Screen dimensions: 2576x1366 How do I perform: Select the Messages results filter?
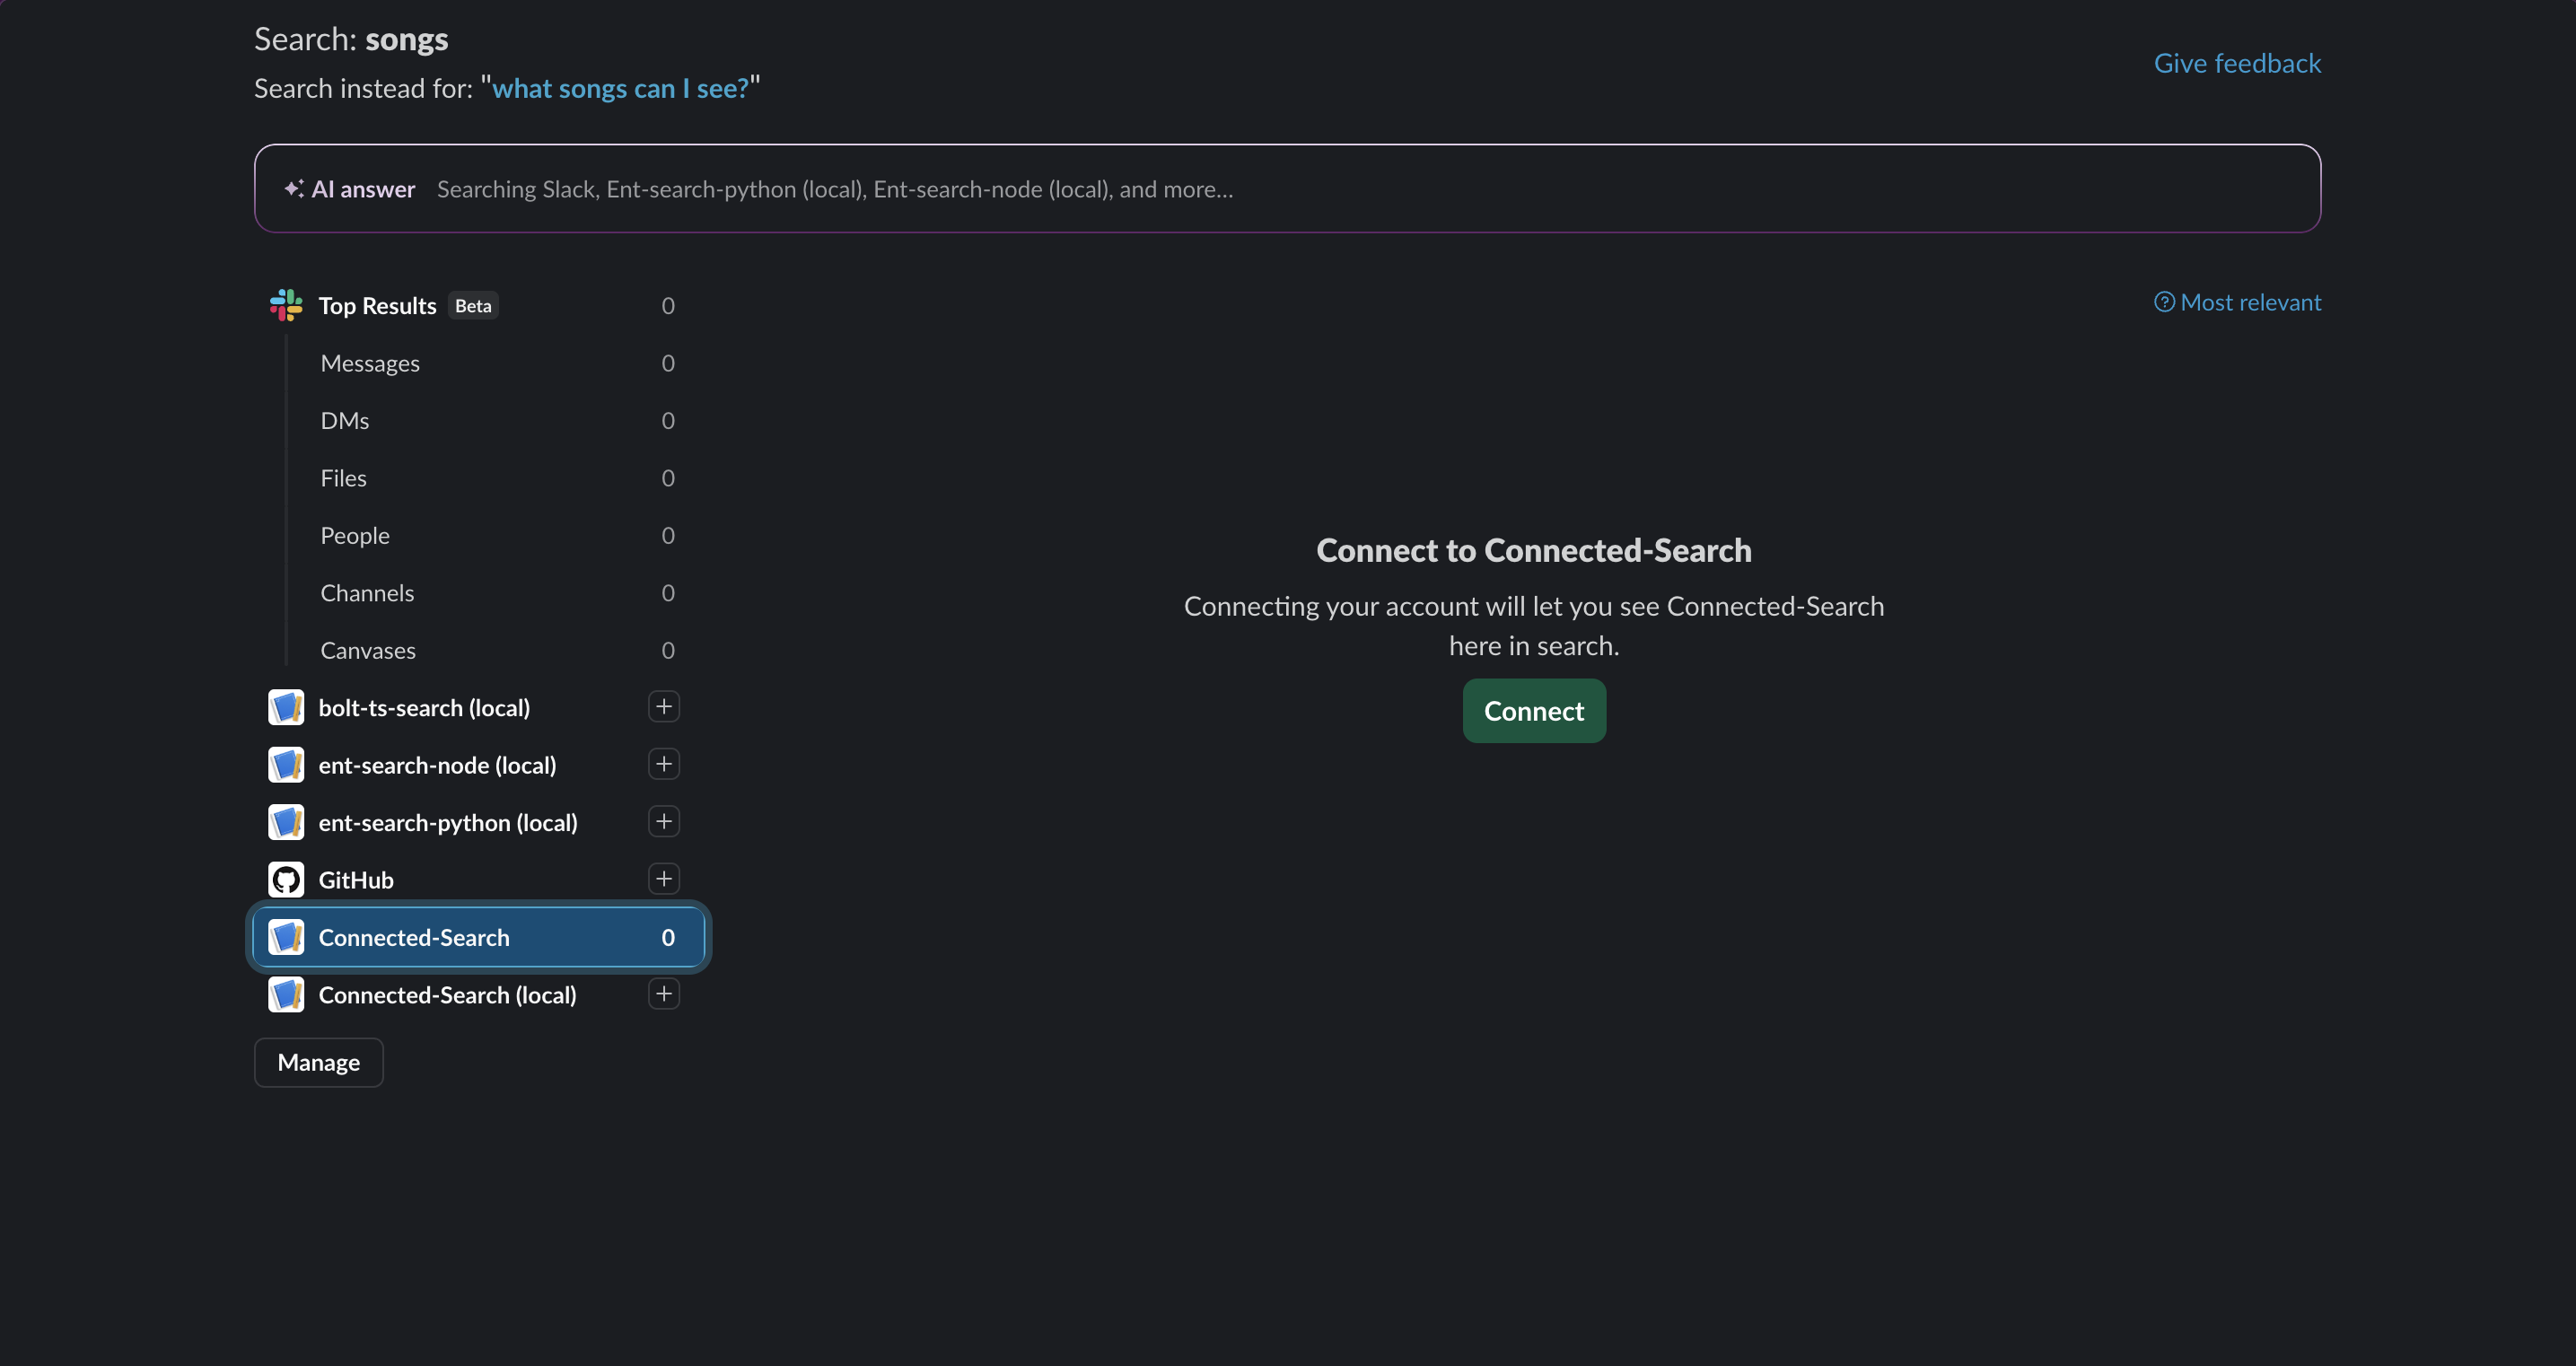point(370,363)
